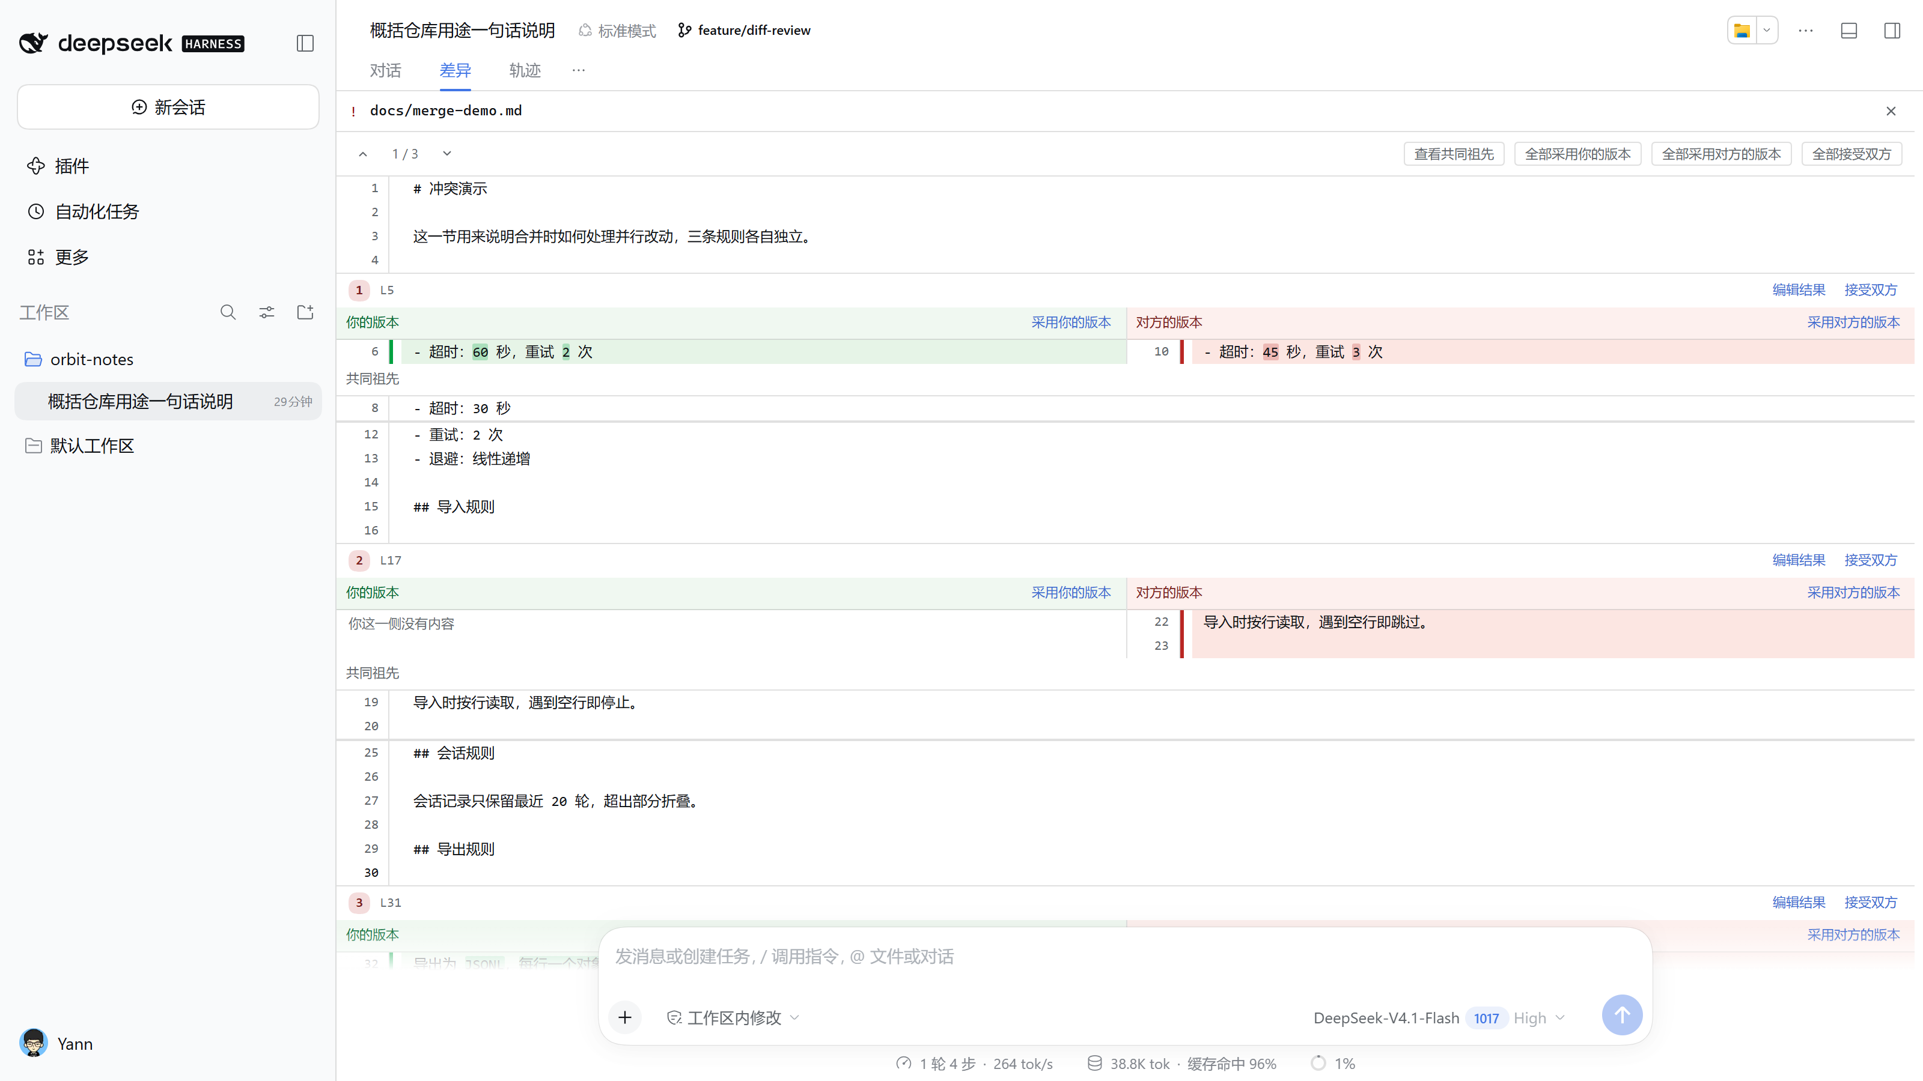
Task: Go to previous conflict arrow
Action: point(363,154)
